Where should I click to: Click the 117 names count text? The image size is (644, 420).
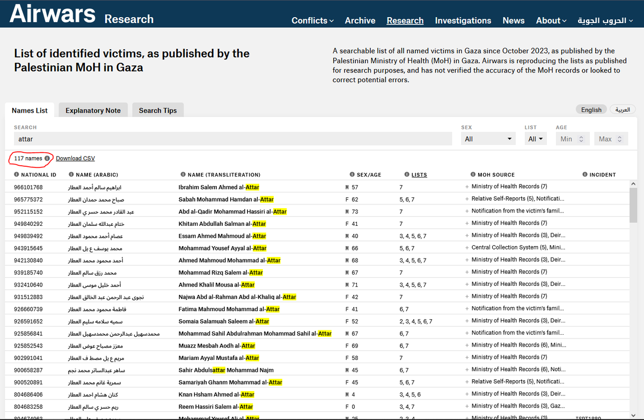[x=28, y=158]
